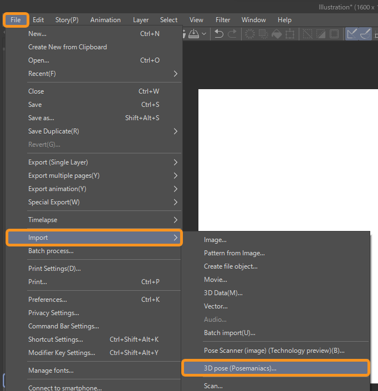Choose Batch import(U)...
This screenshot has width=378, height=391.
pyautogui.click(x=276, y=333)
